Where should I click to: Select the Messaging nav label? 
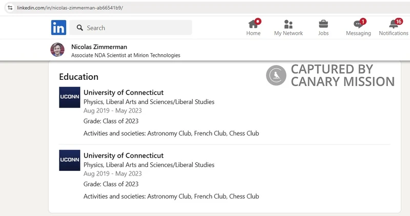358,33
